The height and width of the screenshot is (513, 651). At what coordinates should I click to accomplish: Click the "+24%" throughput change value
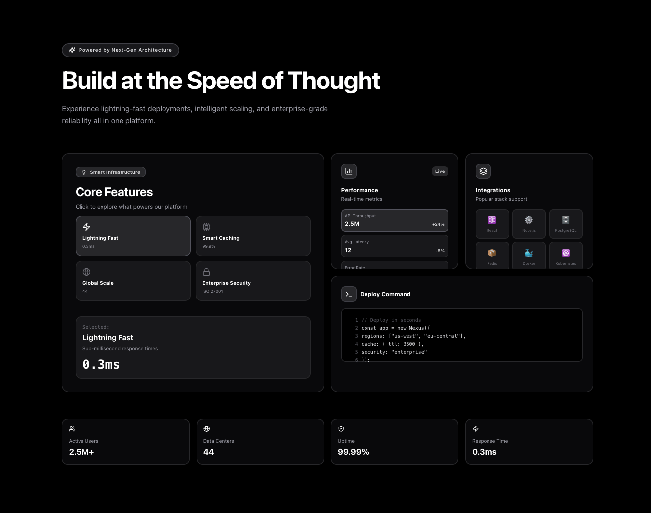438,224
